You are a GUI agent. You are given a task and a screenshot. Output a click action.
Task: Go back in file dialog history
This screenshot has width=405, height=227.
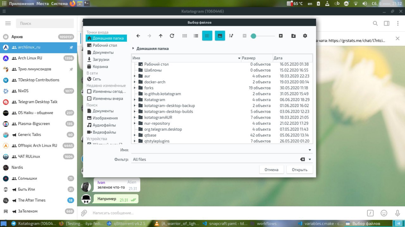coord(138,36)
